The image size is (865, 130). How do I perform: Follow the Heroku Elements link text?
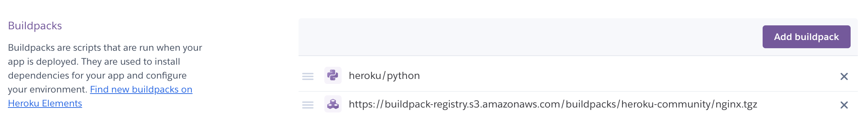click(x=45, y=103)
